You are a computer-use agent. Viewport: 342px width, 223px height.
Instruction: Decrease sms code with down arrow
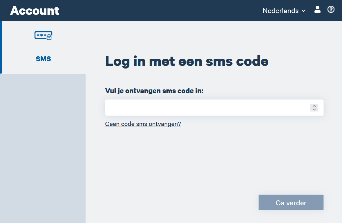(314, 109)
